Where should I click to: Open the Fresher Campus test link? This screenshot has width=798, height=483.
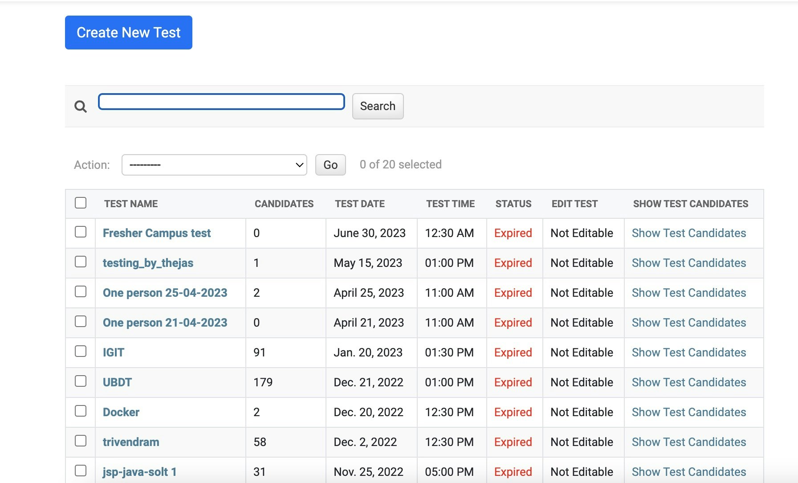(157, 233)
